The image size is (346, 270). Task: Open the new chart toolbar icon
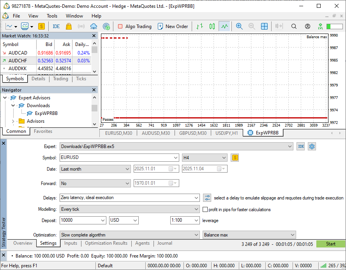click(x=9, y=26)
